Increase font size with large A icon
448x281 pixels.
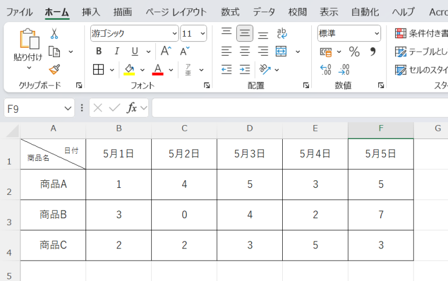(166, 51)
